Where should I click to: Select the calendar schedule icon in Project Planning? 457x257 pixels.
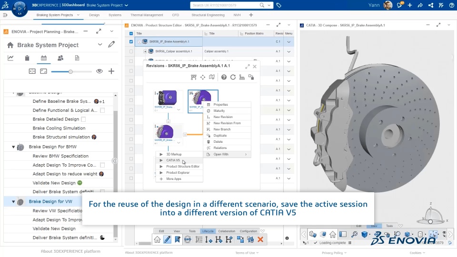click(x=44, y=58)
